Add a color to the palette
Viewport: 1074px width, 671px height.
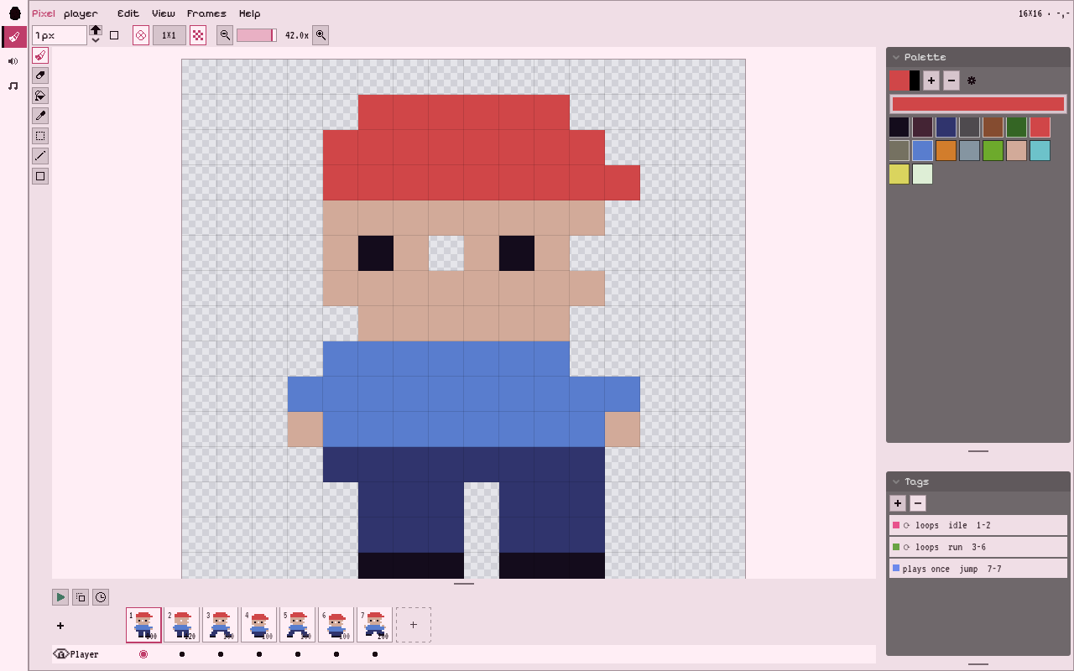(931, 81)
